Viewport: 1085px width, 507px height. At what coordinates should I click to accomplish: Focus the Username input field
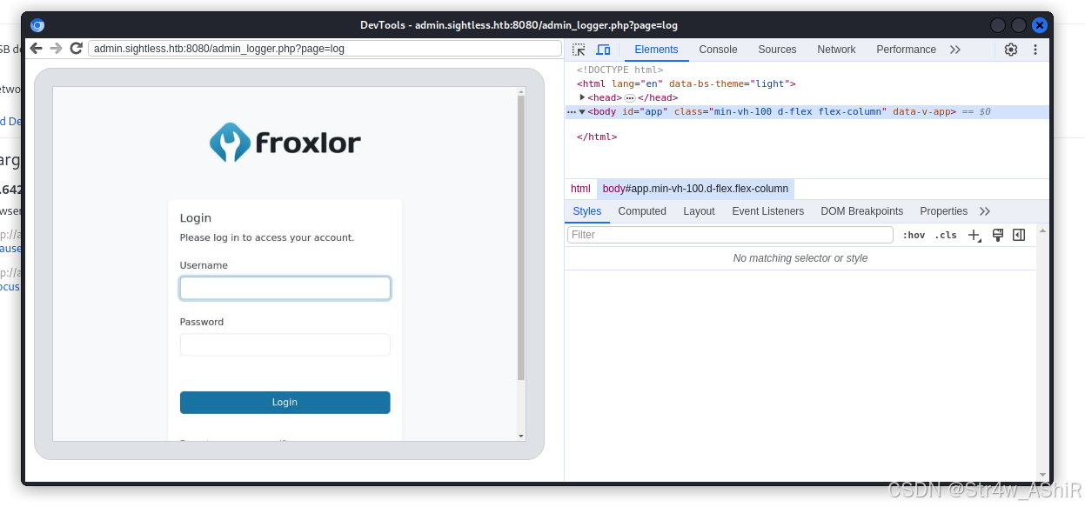point(285,288)
